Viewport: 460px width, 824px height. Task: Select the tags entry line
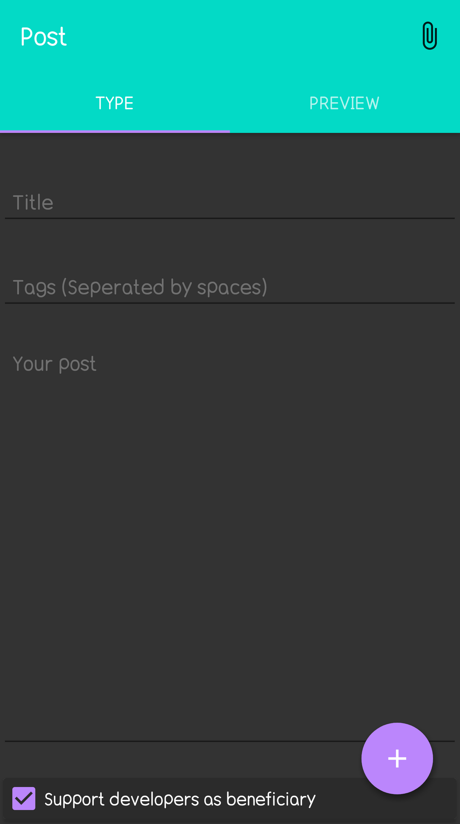[x=230, y=287]
